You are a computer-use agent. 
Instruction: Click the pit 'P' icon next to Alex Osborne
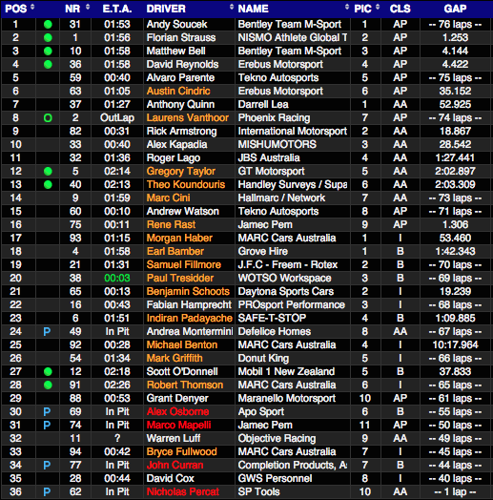point(47,412)
